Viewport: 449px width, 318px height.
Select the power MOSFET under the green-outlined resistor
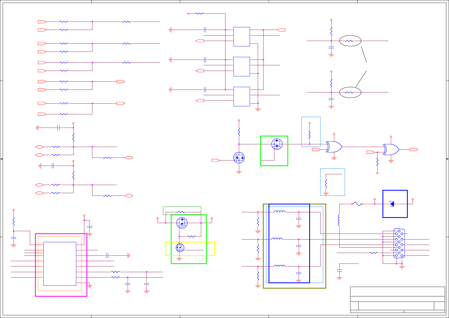coord(182,223)
